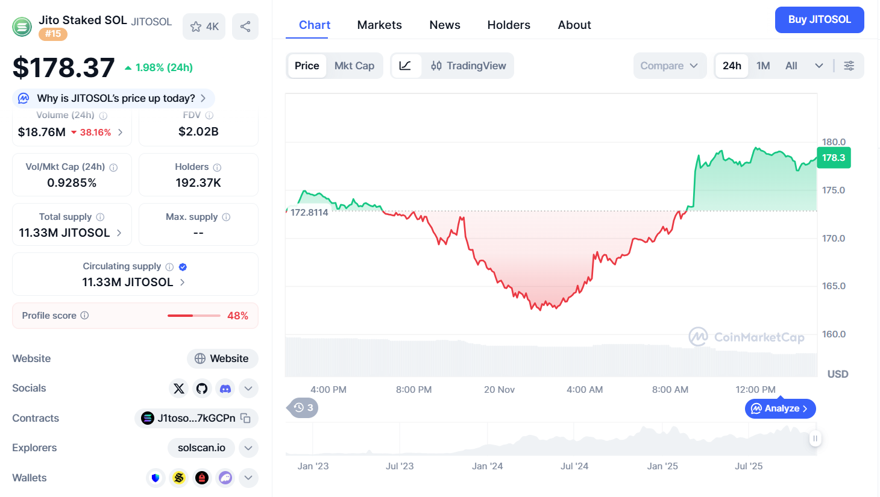Switch to the Markets tab

click(379, 25)
